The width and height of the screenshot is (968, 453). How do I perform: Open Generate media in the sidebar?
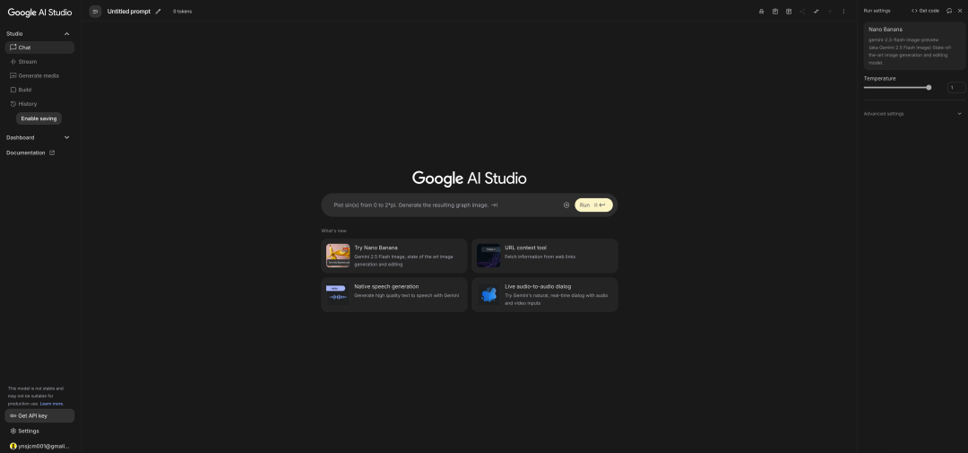tap(39, 75)
